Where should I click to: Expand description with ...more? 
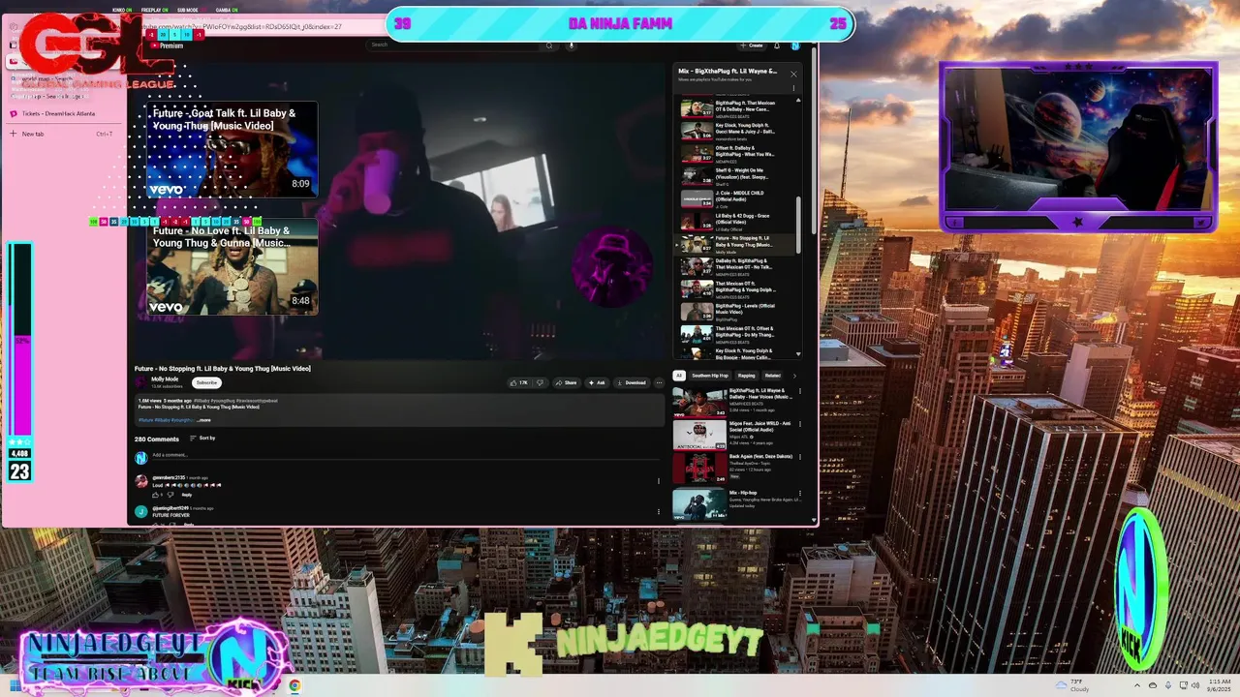(203, 420)
